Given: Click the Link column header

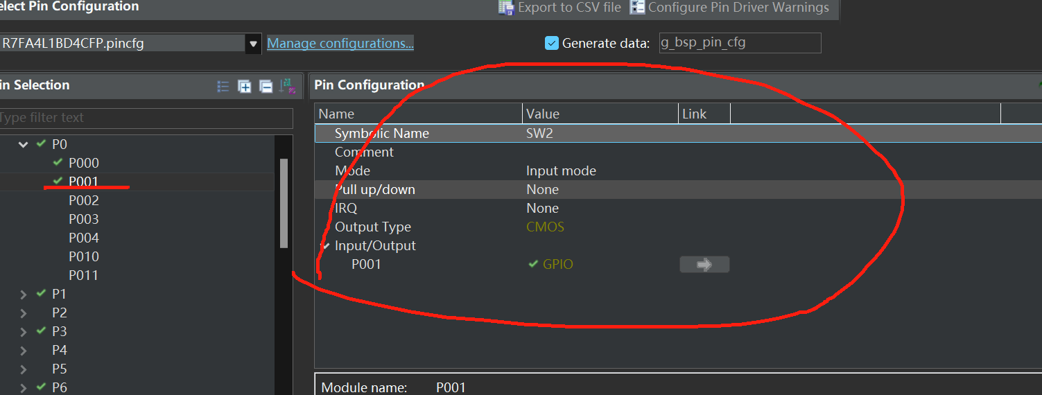Looking at the screenshot, I should pos(704,114).
